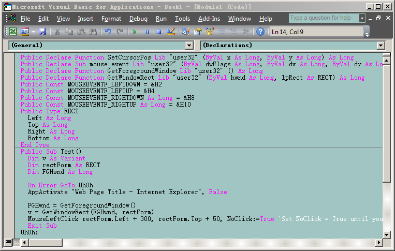Click 'FGHwnd = GetForegroundWindow()' line
395x251 pixels.
[x=82, y=205]
